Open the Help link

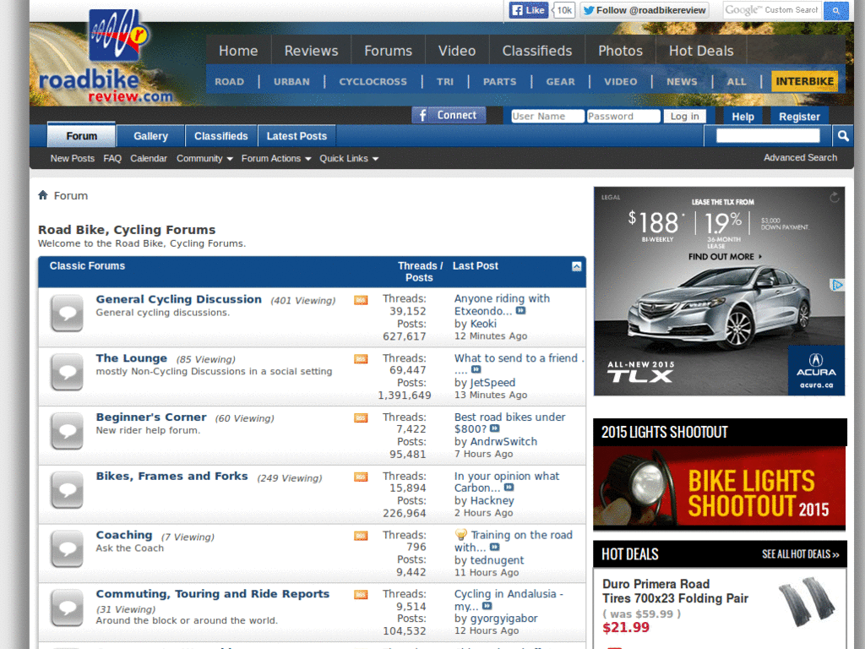click(743, 117)
